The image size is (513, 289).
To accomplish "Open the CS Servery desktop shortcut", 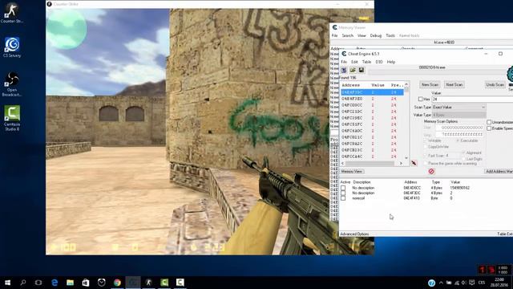I will click(12, 47).
